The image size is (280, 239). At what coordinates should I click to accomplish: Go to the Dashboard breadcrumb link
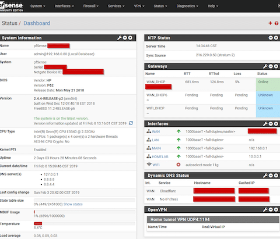(x=37, y=23)
